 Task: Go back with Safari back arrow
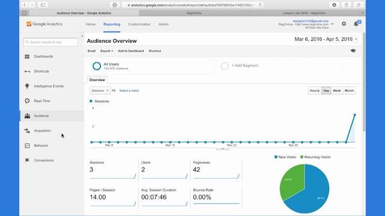(25, 5)
